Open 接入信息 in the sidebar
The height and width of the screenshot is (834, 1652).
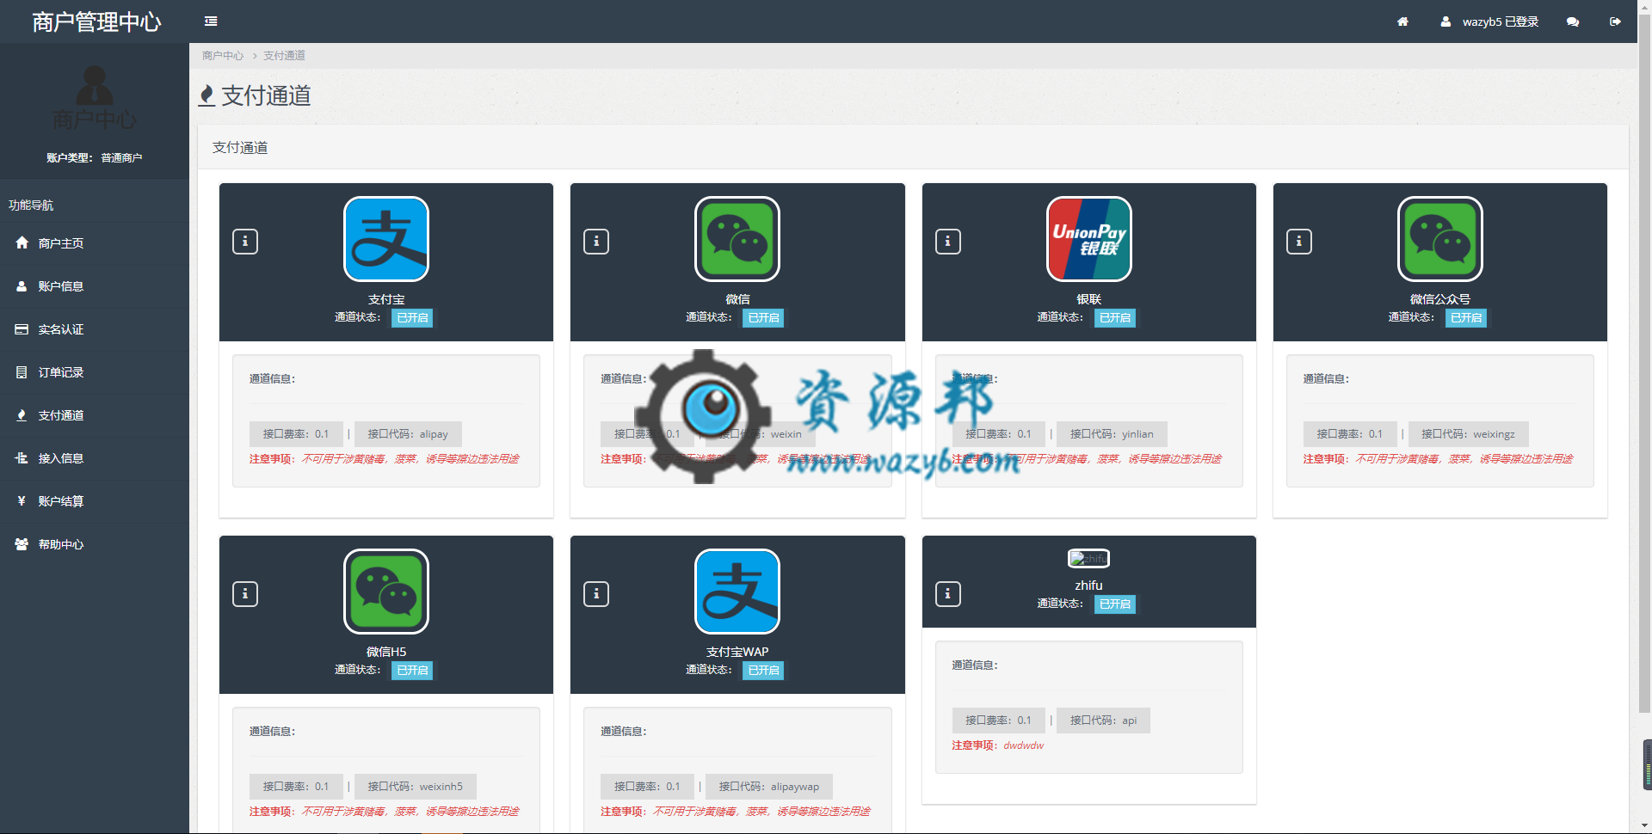pos(95,458)
